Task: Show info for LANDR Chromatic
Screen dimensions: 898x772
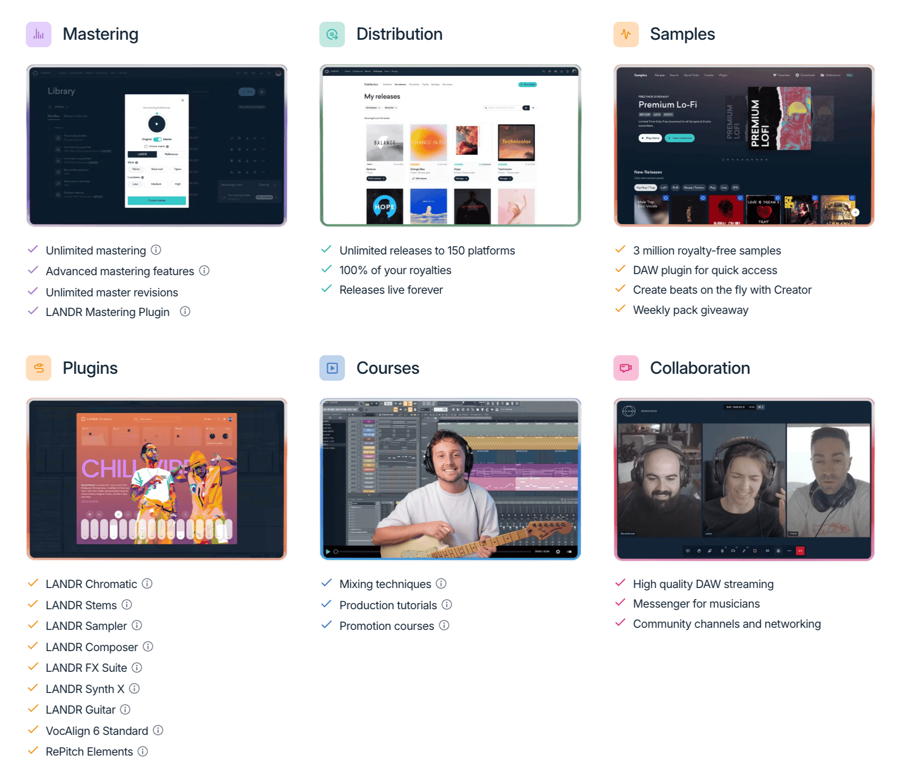Action: pyautogui.click(x=148, y=583)
